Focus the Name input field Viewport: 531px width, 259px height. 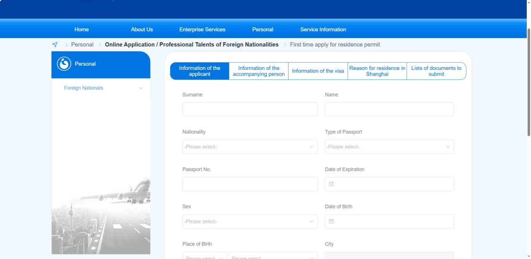(389, 109)
